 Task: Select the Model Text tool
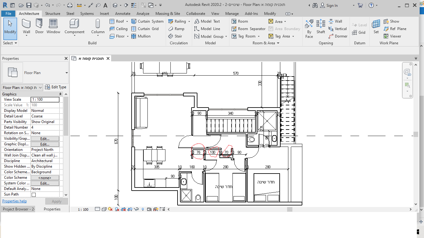(x=207, y=21)
